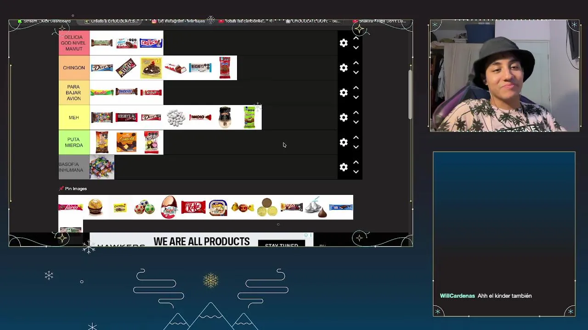This screenshot has width=588, height=330.
Task: Select the blue Dove bar in CHINGON row
Action: click(x=102, y=68)
